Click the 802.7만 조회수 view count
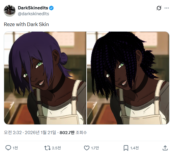The height and width of the screenshot is (154, 173). click(x=73, y=133)
